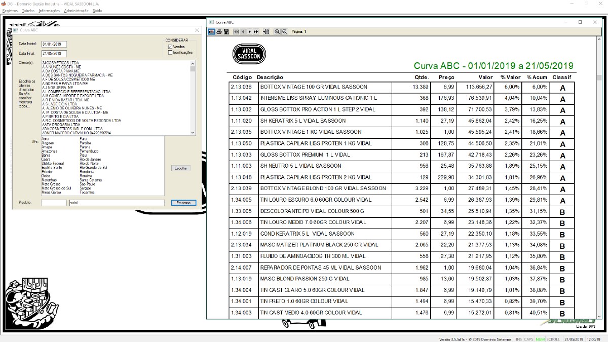Viewport: 608px width, 342px height.
Task: Go to previous page of report
Action: (x=243, y=31)
